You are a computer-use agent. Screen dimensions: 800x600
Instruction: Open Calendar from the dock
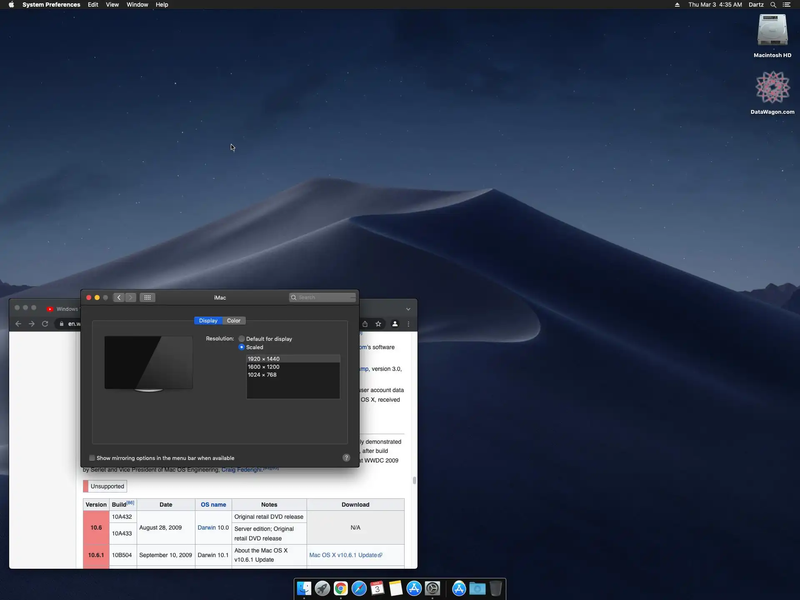[377, 588]
